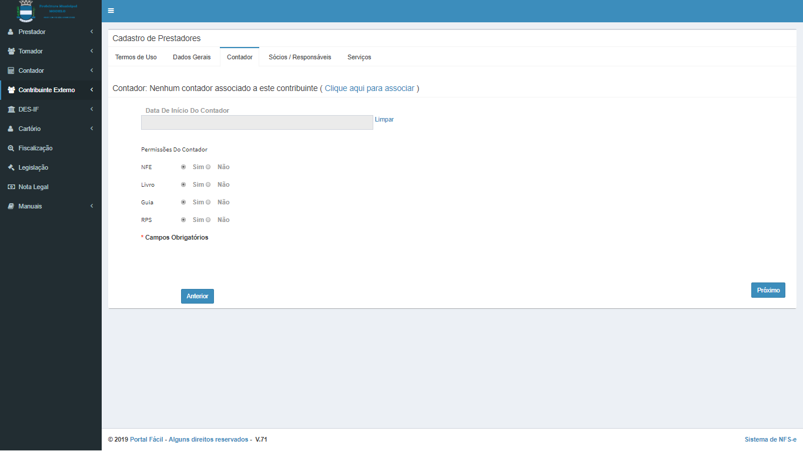
Task: Click the Contador calculator icon in sidebar
Action: click(11, 70)
